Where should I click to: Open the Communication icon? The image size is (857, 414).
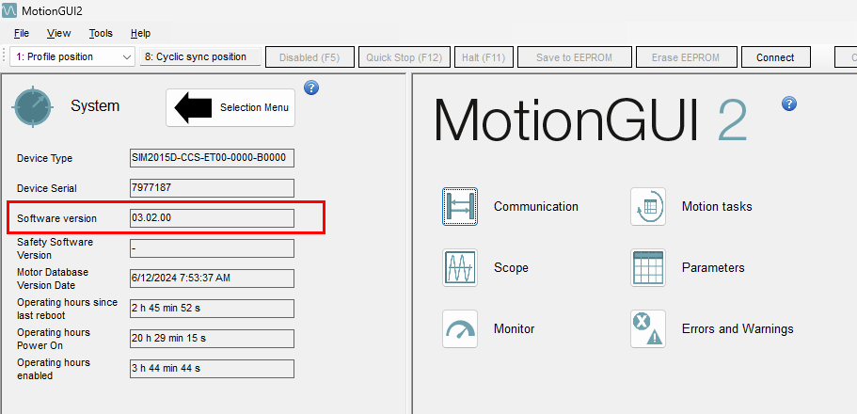pos(460,207)
